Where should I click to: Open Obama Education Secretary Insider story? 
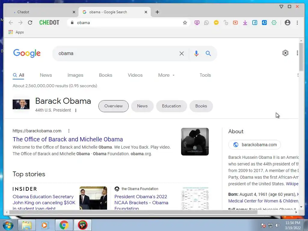[x=44, y=202]
